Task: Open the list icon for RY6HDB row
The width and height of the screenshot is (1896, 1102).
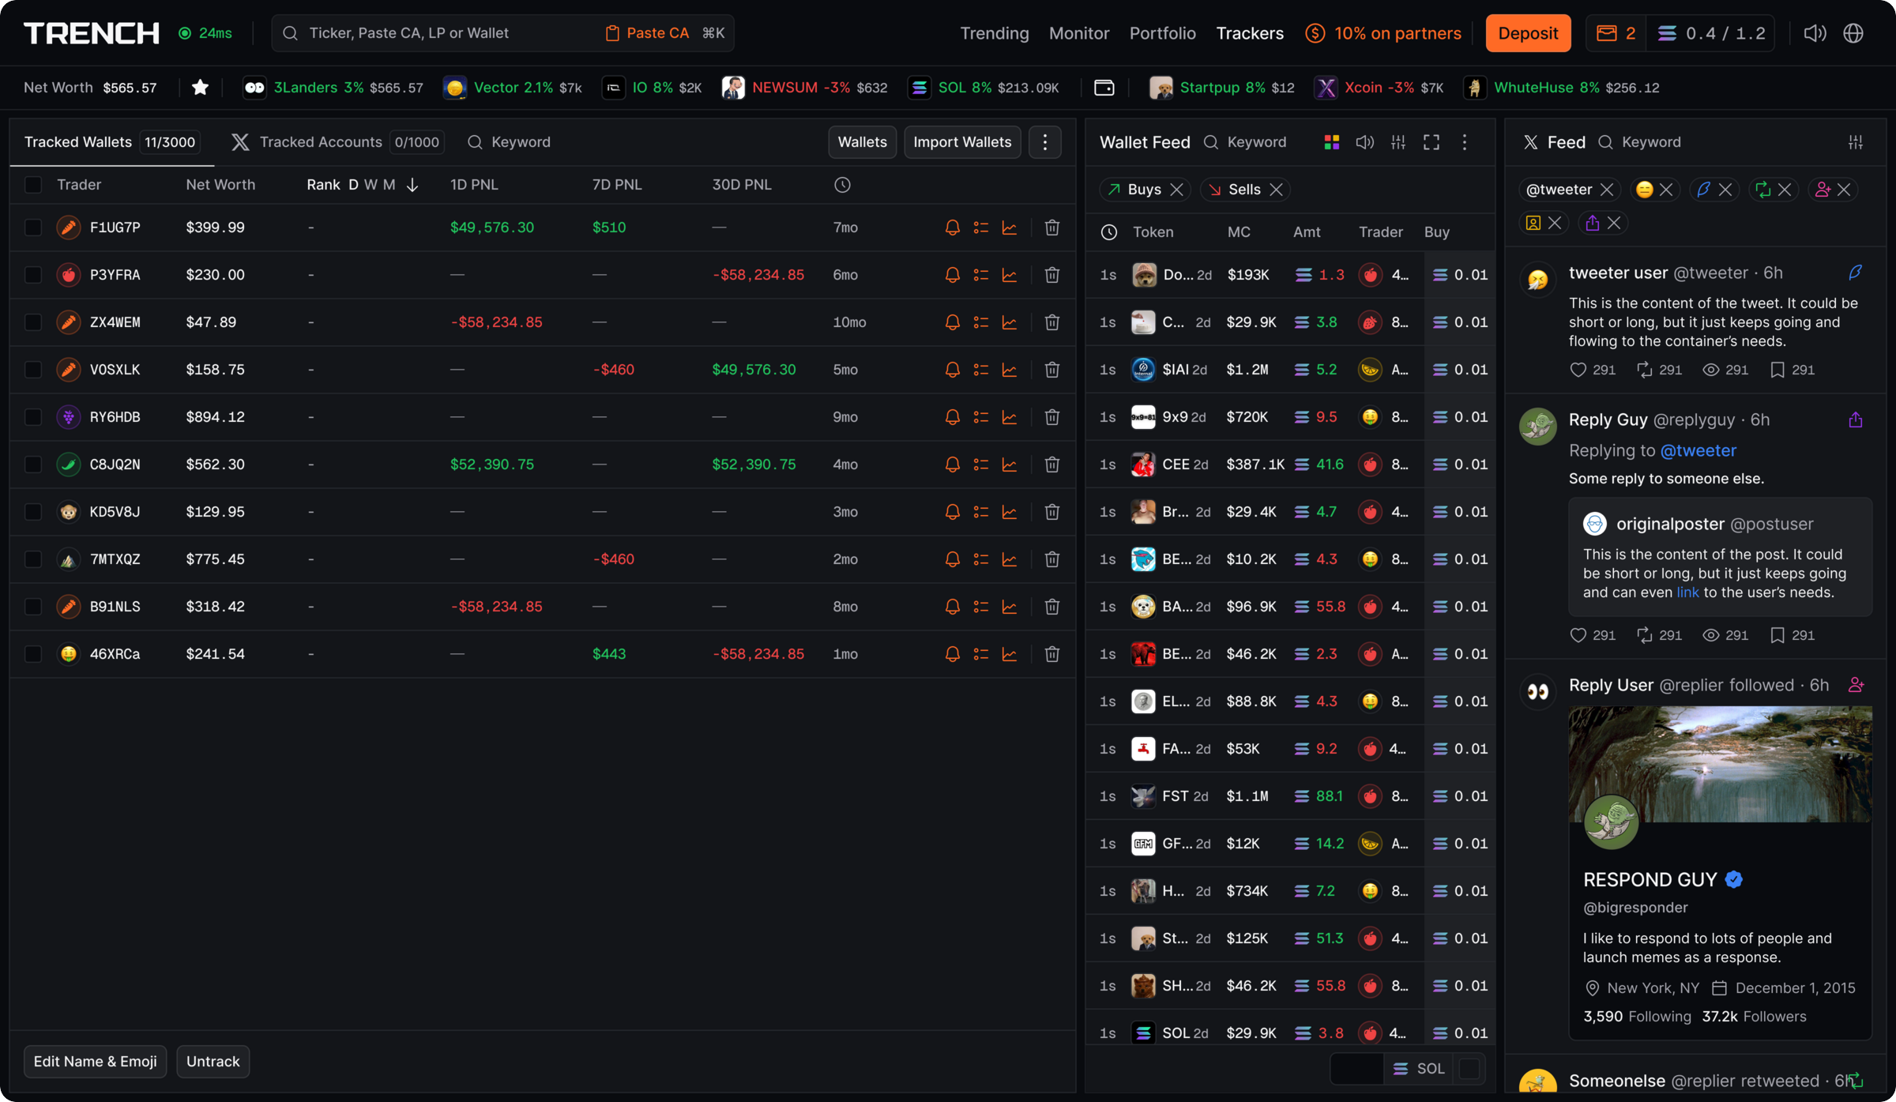Action: point(980,417)
